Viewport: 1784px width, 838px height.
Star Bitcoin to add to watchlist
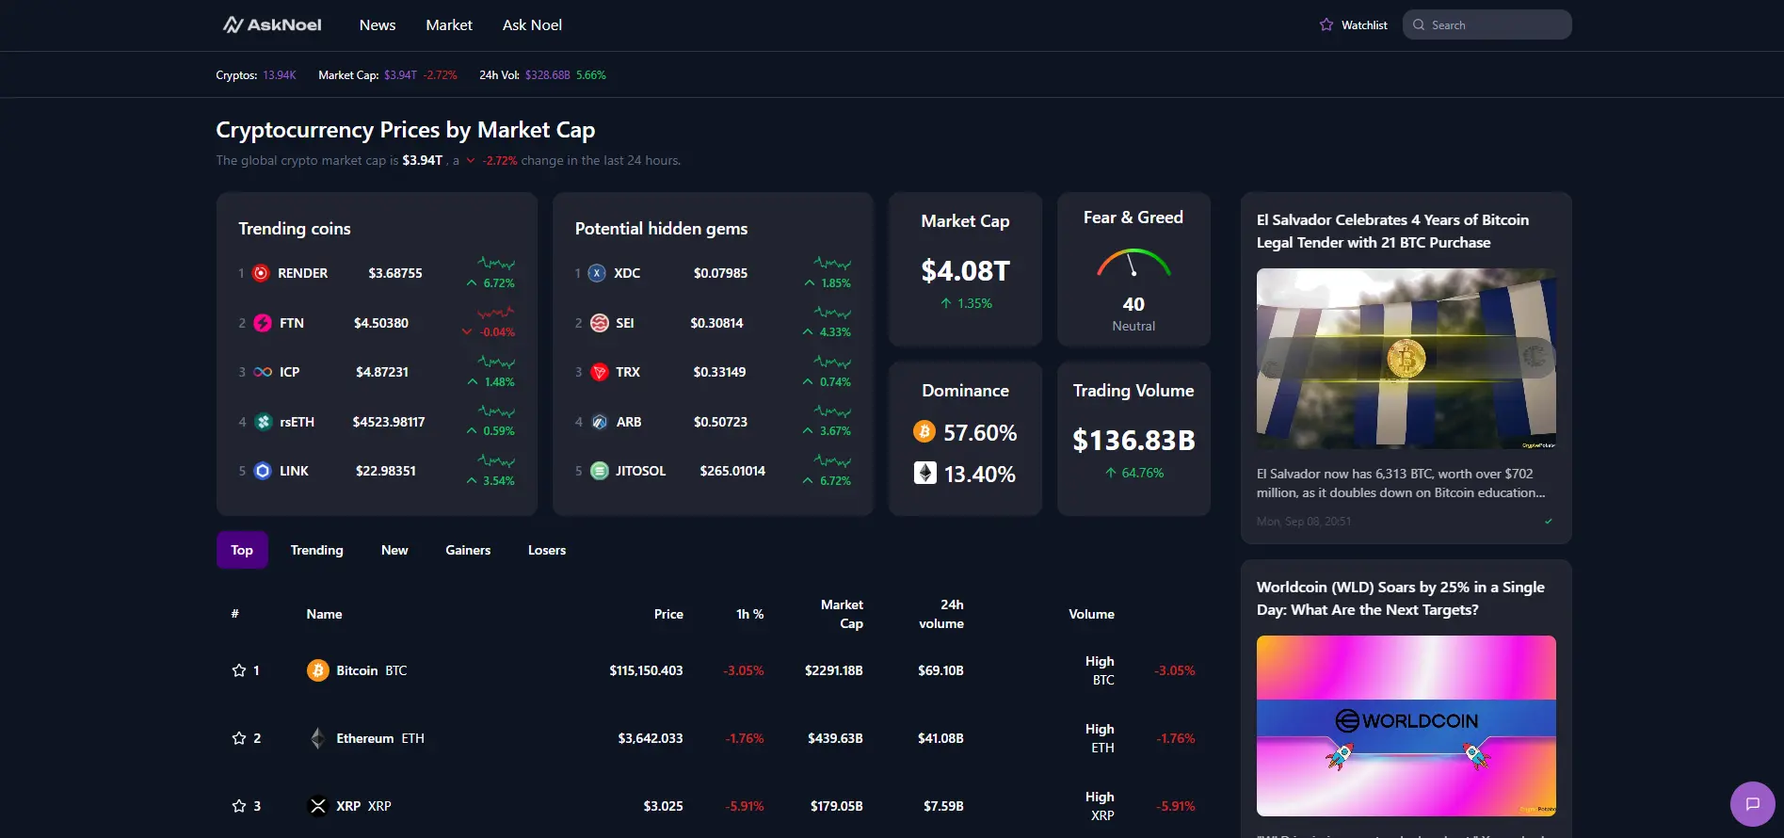(239, 670)
